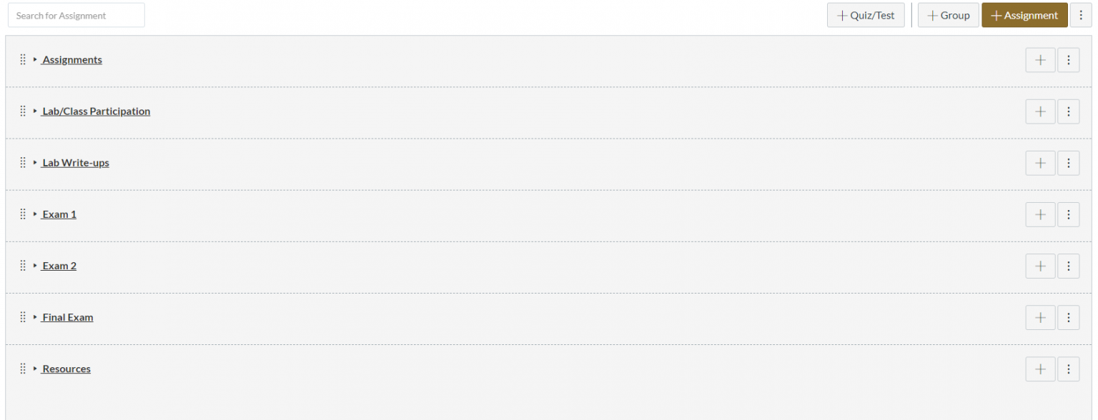Expand the Assignments group arrow

point(35,60)
